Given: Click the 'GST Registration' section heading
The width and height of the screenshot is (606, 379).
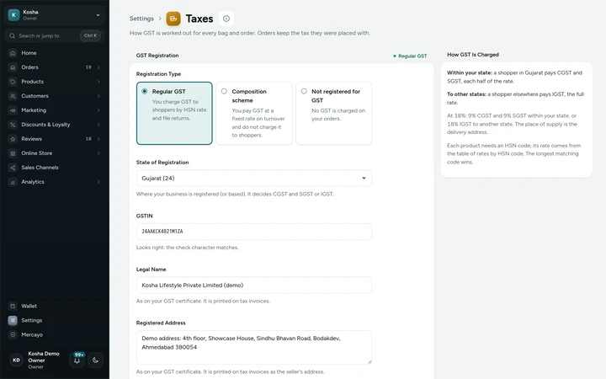Looking at the screenshot, I should 157,56.
